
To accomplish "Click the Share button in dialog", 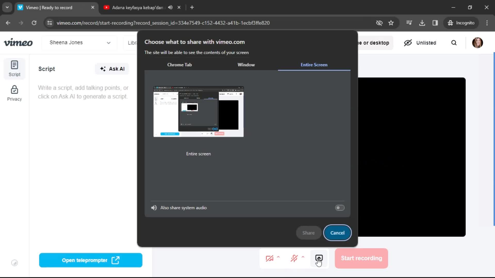I will [x=308, y=233].
